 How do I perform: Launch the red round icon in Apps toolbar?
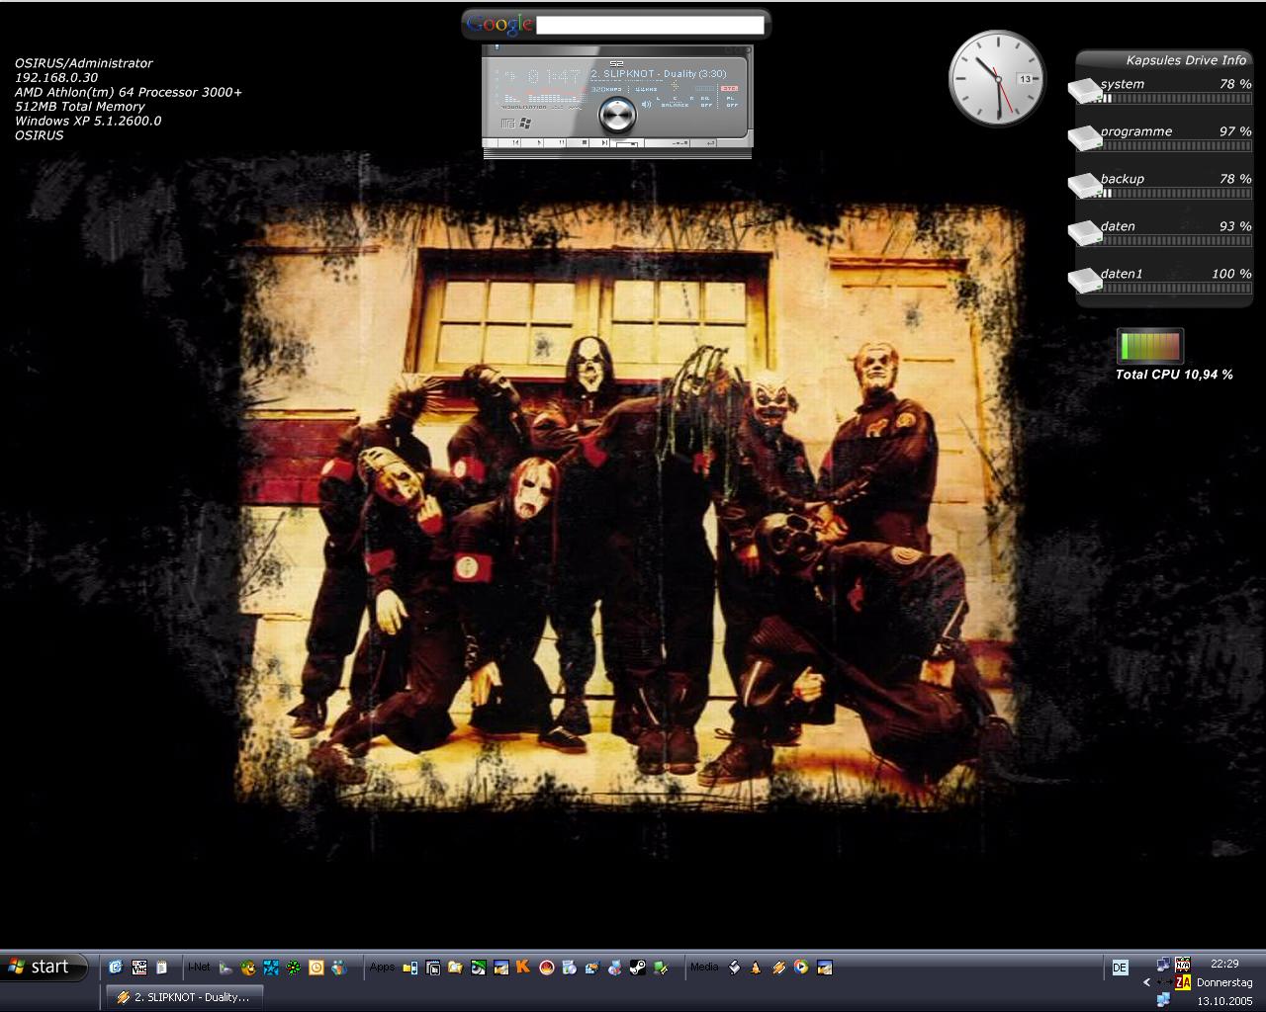click(x=546, y=968)
